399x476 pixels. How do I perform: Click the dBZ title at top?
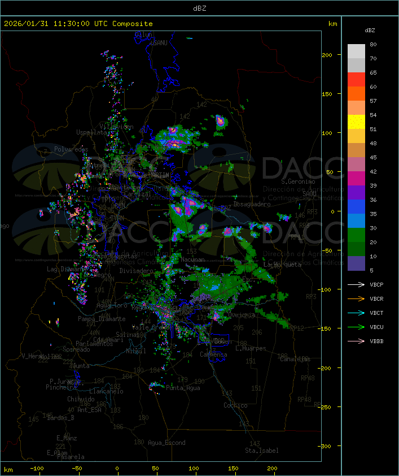(x=199, y=8)
